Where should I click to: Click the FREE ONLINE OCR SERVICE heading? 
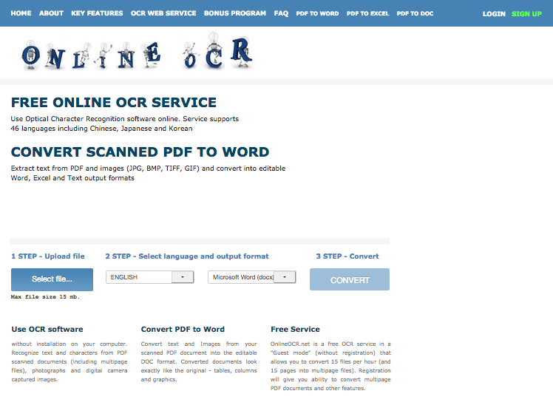tap(114, 103)
